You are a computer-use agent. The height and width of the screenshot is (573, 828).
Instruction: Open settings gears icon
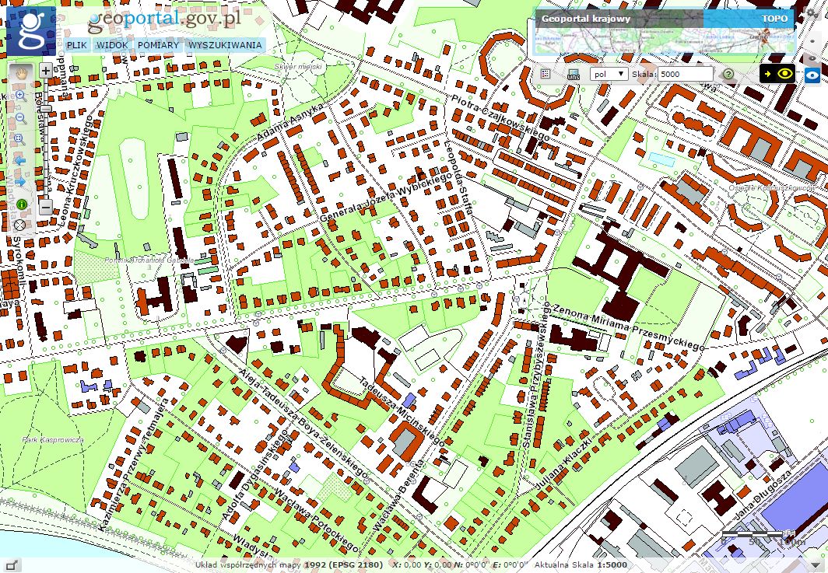(812, 13)
